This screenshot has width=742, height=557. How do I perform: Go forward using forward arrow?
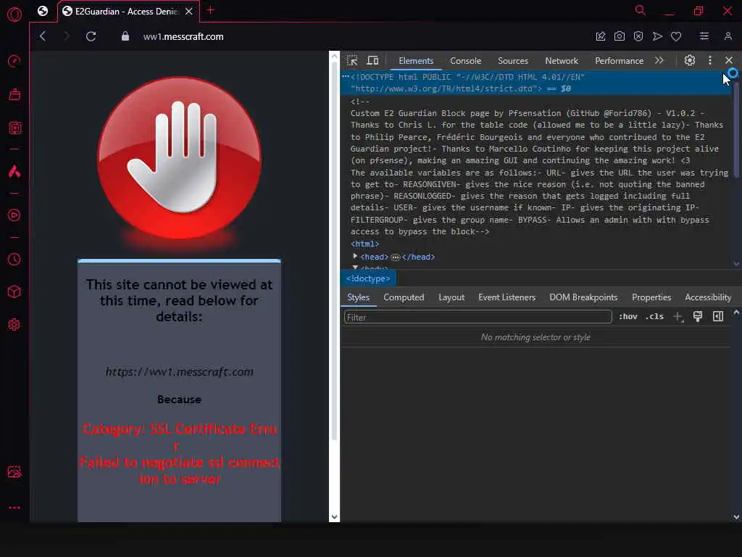[66, 36]
